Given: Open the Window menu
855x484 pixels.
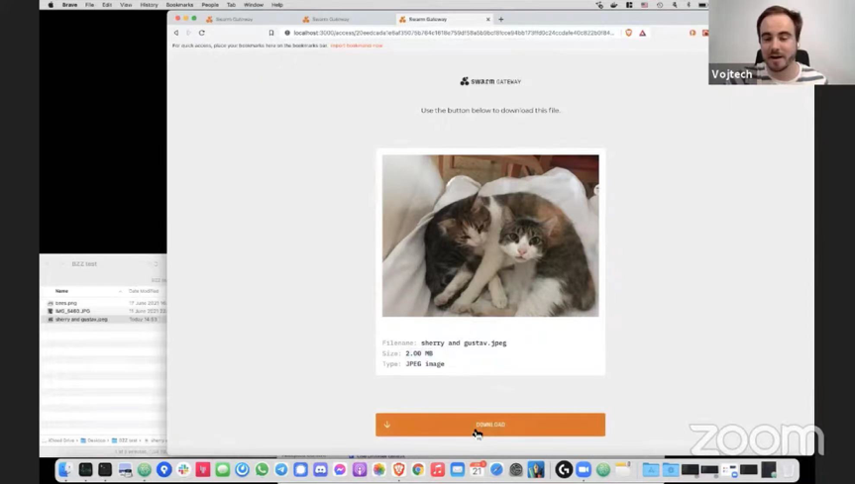Looking at the screenshot, I should click(253, 5).
